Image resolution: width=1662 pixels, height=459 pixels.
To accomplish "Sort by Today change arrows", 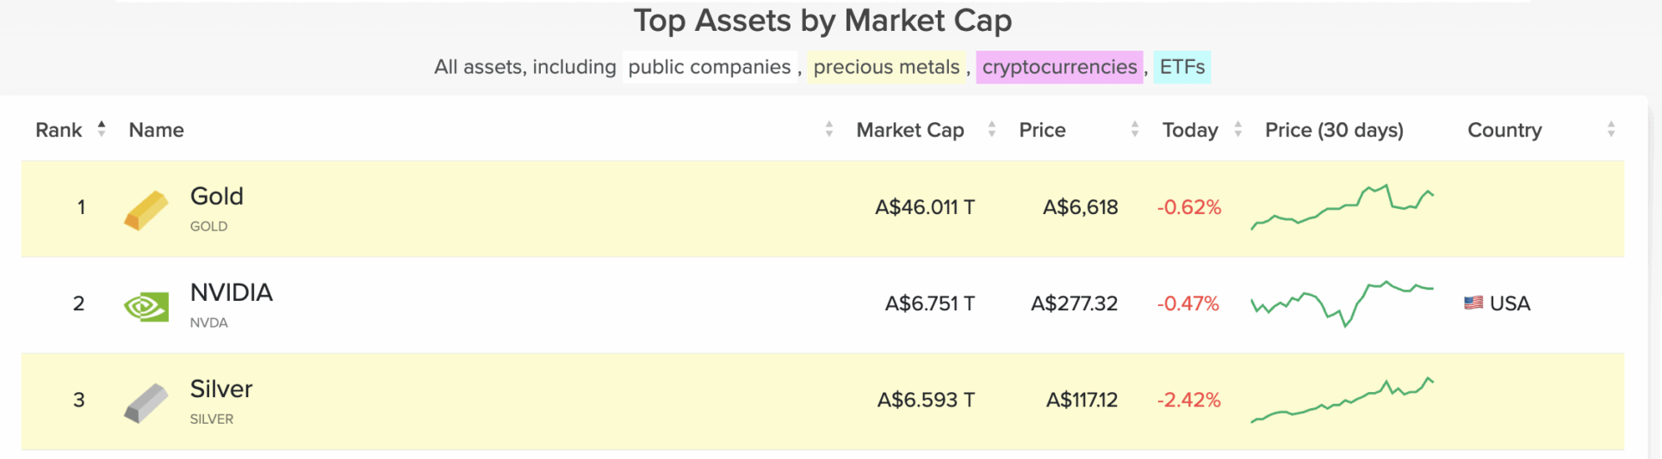I will 1237,129.
